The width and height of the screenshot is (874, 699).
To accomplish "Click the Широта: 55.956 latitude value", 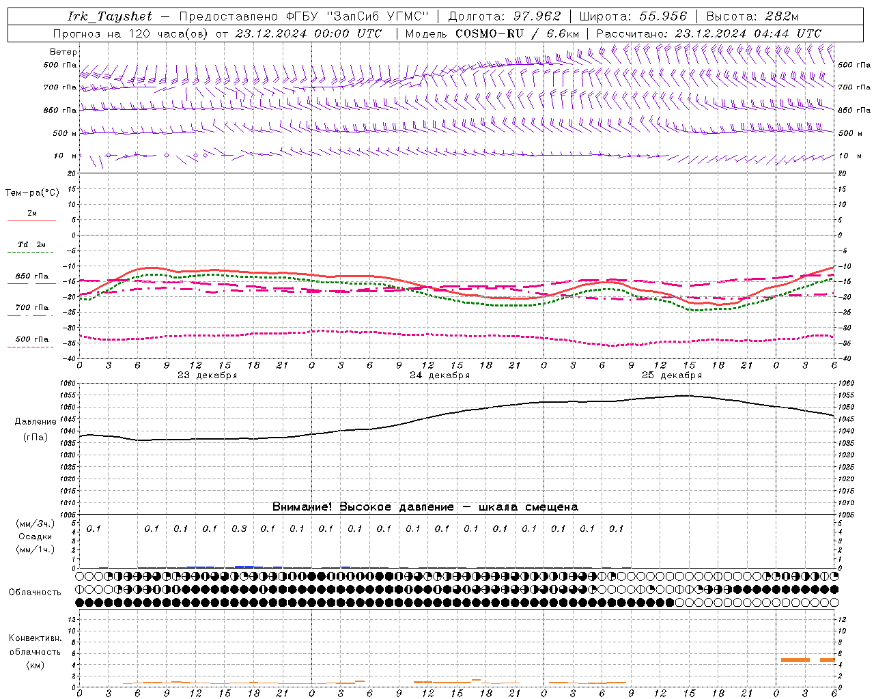I will coord(633,16).
